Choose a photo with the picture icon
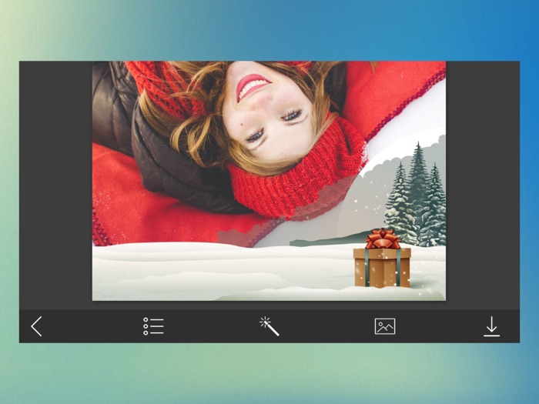This screenshot has width=539, height=404. (x=385, y=326)
